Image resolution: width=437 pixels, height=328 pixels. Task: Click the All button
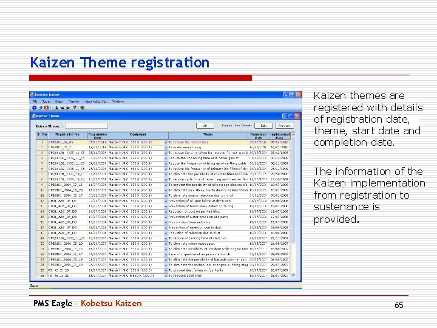(x=205, y=126)
